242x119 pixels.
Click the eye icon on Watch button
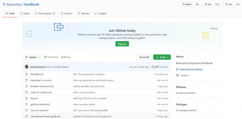click(184, 4)
